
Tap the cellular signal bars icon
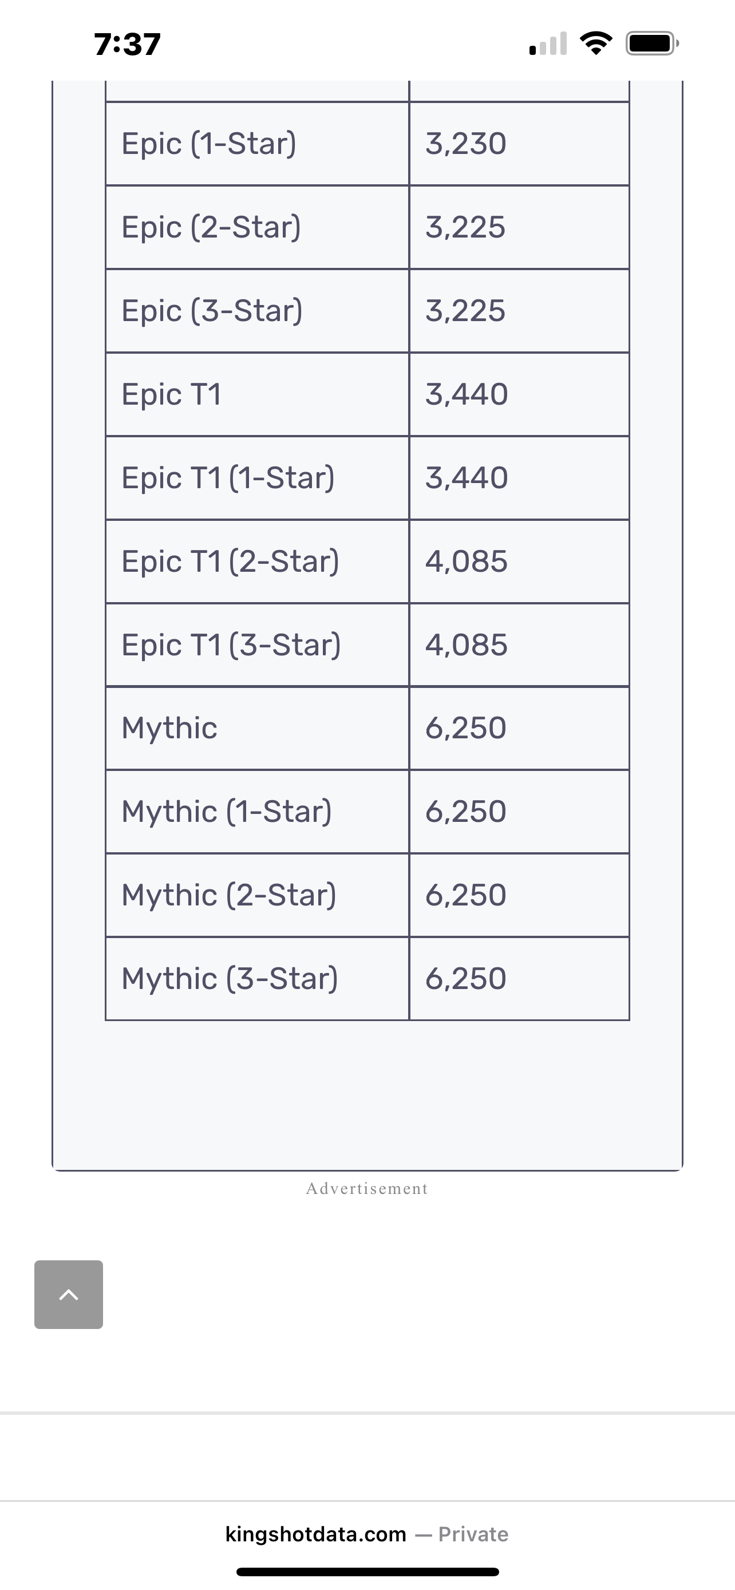click(x=548, y=44)
